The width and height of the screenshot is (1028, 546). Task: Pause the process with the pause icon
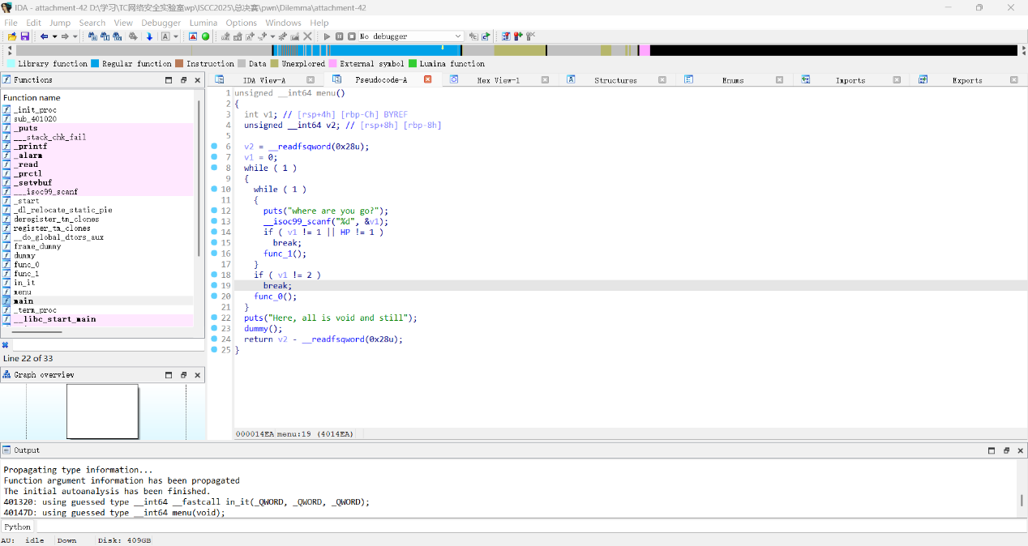pos(340,36)
